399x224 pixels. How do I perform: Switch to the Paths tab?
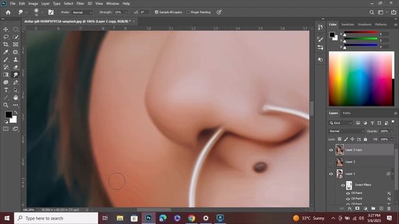coord(347,113)
